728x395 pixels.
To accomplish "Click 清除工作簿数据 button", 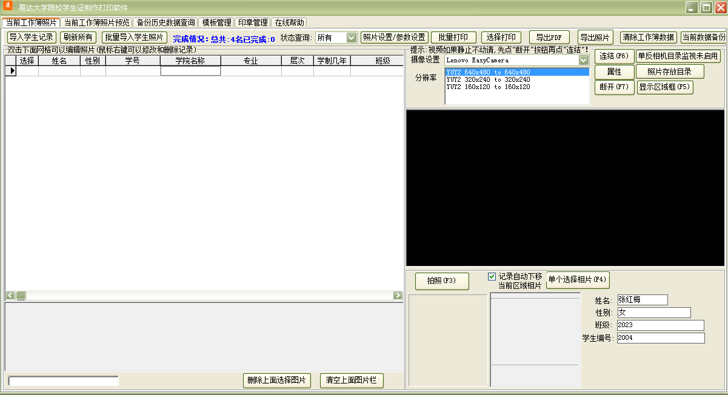I will (648, 37).
